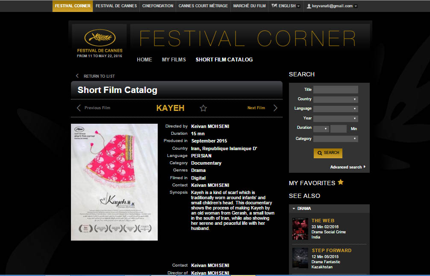Screen dimensions: 430x276
Task: Click the map icon beside English
Action: tap(274, 6)
